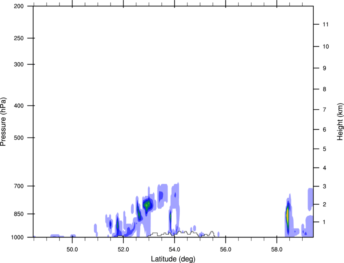Pick the 8 km height label
Image resolution: width=344 pixels, height=263 pixels.
click(325, 89)
